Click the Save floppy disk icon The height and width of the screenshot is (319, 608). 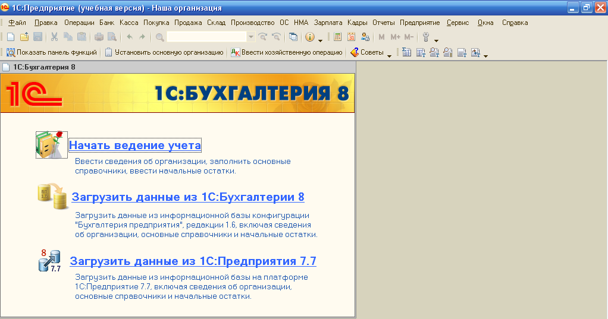tap(37, 37)
